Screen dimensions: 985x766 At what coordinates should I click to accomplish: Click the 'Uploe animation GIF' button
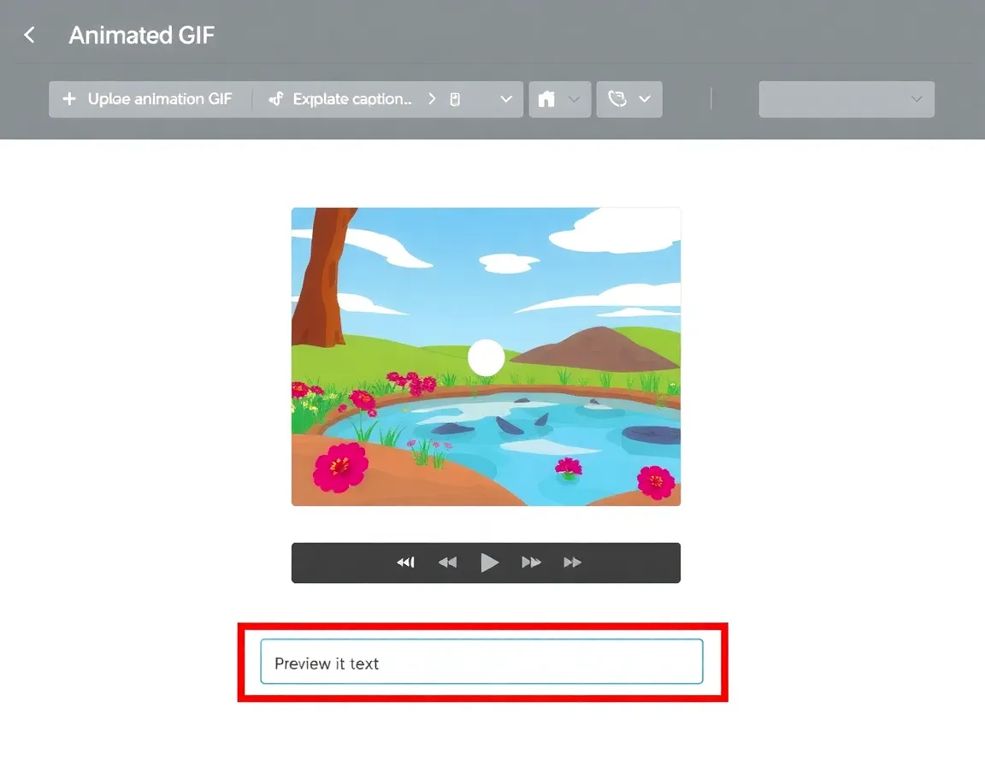pyautogui.click(x=159, y=99)
